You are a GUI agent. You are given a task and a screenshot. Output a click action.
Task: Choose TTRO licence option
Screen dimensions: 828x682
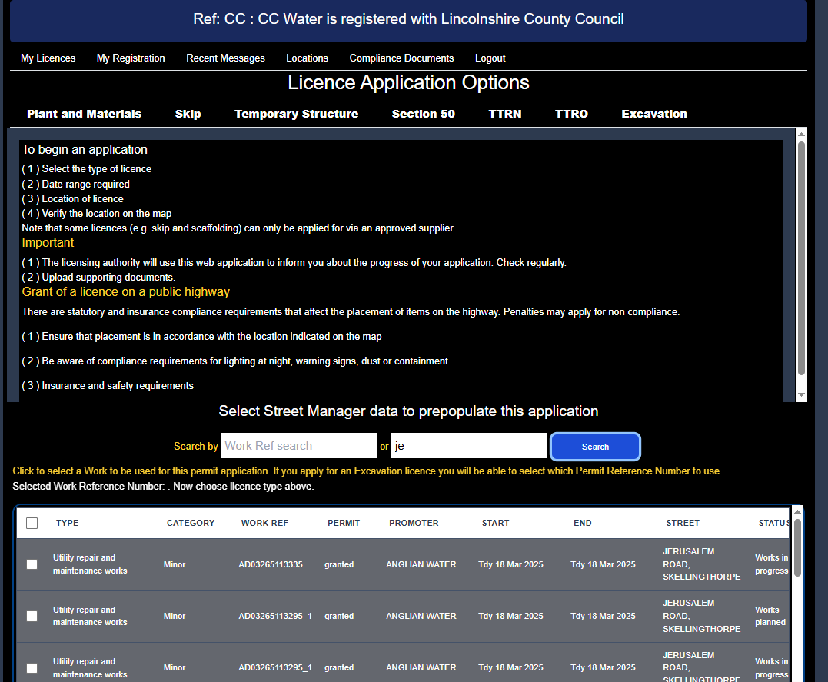[x=571, y=114]
